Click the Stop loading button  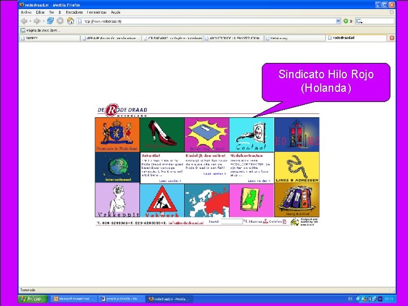click(x=60, y=21)
